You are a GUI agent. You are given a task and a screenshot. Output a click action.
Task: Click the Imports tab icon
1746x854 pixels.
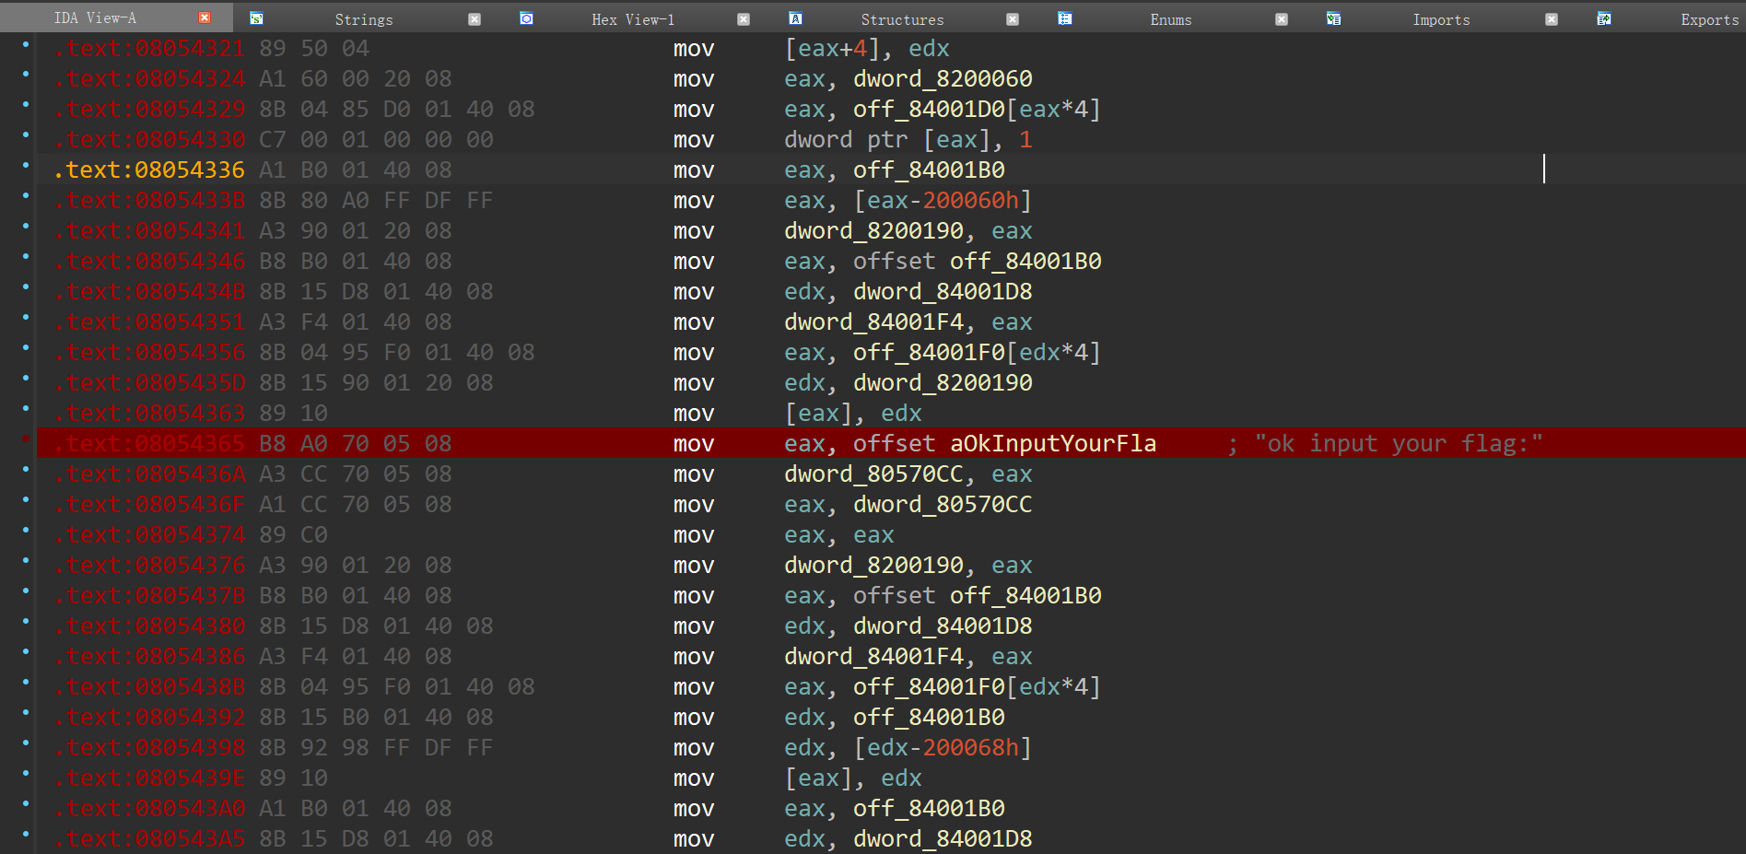[1333, 18]
